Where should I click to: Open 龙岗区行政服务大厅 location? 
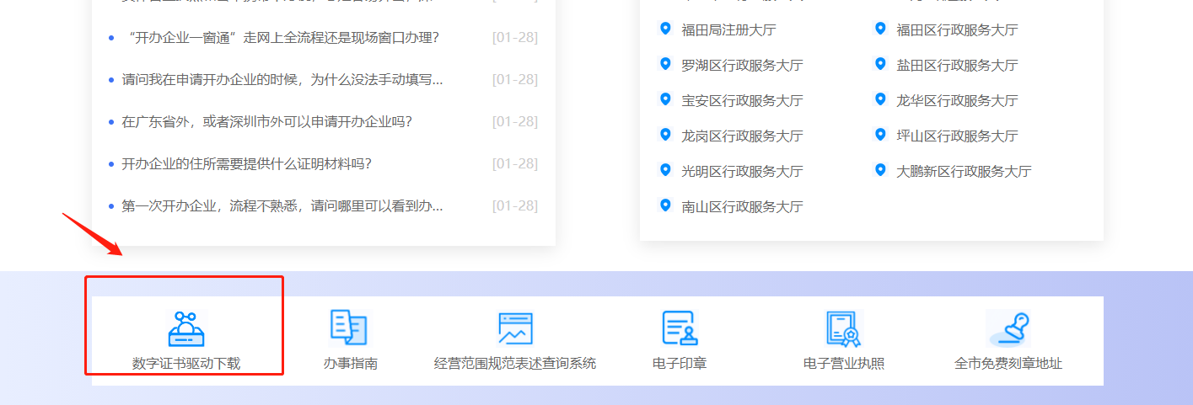point(742,136)
